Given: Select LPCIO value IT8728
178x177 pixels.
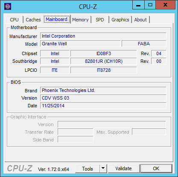Looking at the screenshot, I should pos(104,70).
